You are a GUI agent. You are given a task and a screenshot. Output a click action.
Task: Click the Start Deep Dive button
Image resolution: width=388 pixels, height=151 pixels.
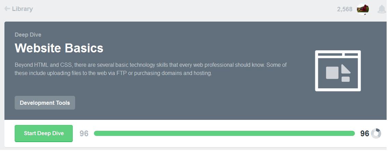click(x=44, y=134)
